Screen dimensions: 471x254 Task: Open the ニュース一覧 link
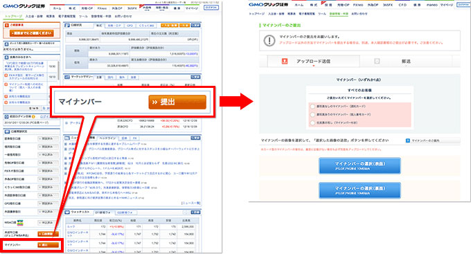(x=190, y=203)
